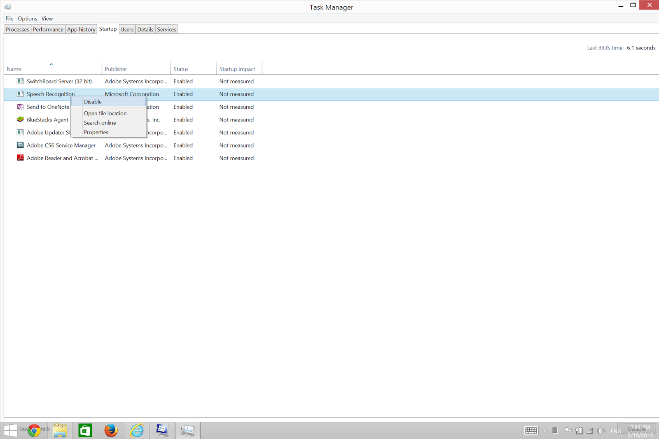
Task: Select the Send to OneNote entry
Action: click(x=48, y=107)
